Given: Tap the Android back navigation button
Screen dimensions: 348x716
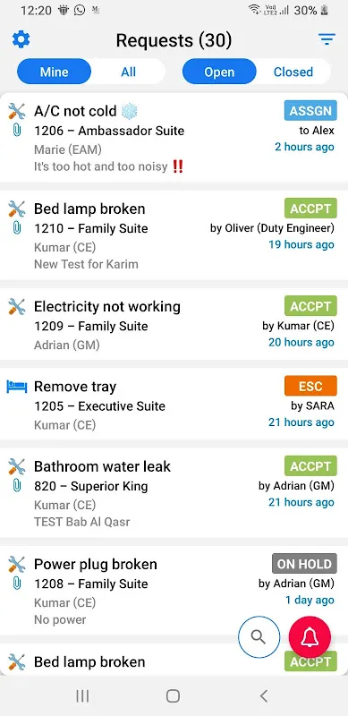Looking at the screenshot, I should coord(263,696).
